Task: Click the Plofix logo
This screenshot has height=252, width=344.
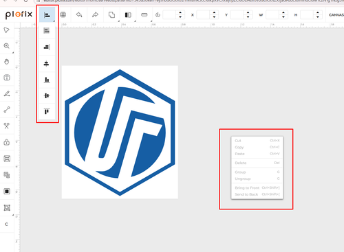Action: pyautogui.click(x=19, y=14)
